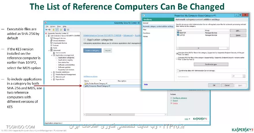Click the Unassigned devices icon in the tree
This screenshot has height=133, width=254.
coord(51,43)
